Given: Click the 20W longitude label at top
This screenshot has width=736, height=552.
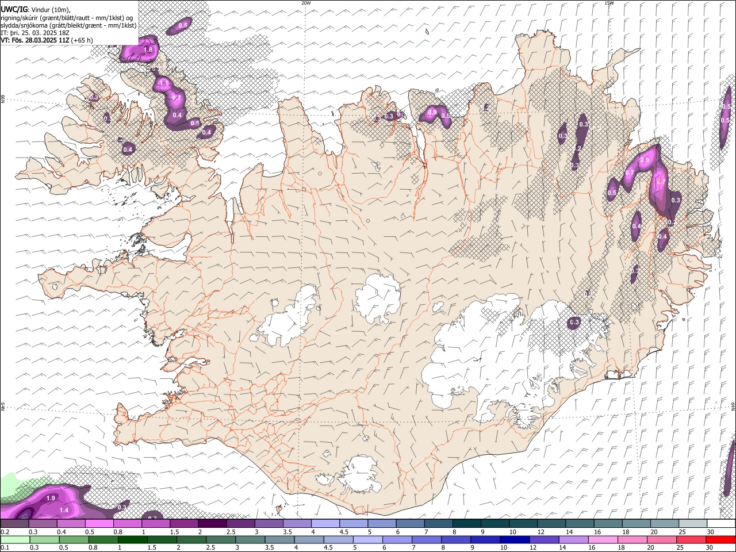Looking at the screenshot, I should tap(306, 3).
